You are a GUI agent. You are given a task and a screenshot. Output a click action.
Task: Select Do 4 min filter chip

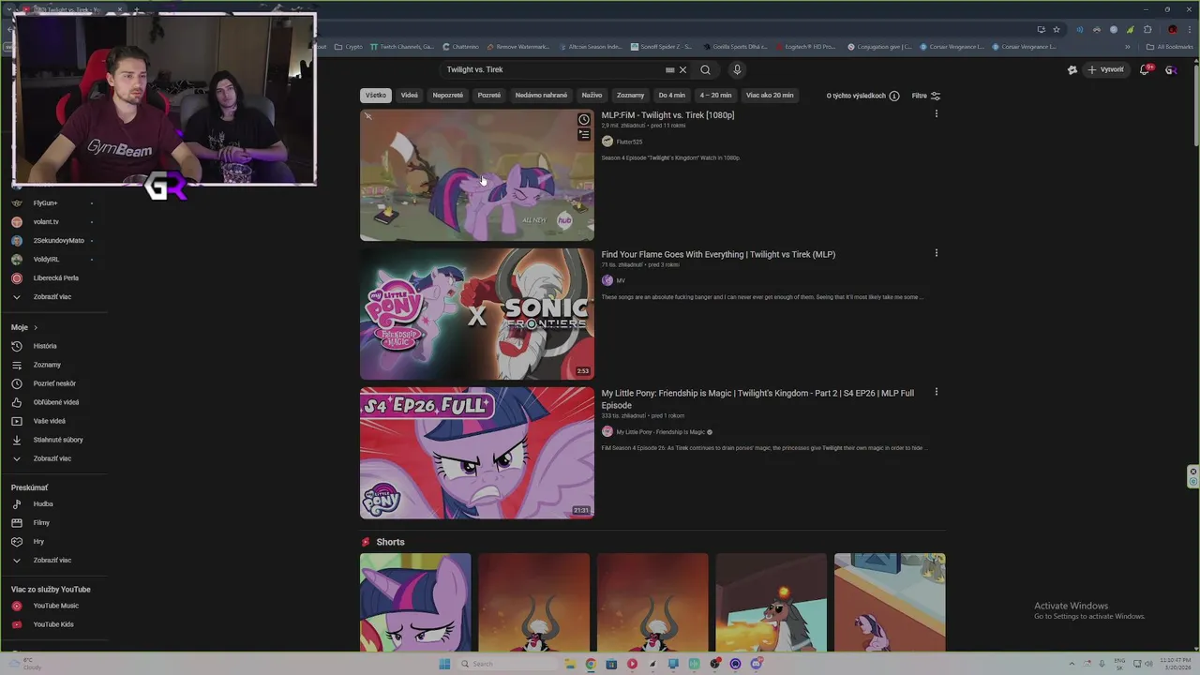pyautogui.click(x=671, y=96)
